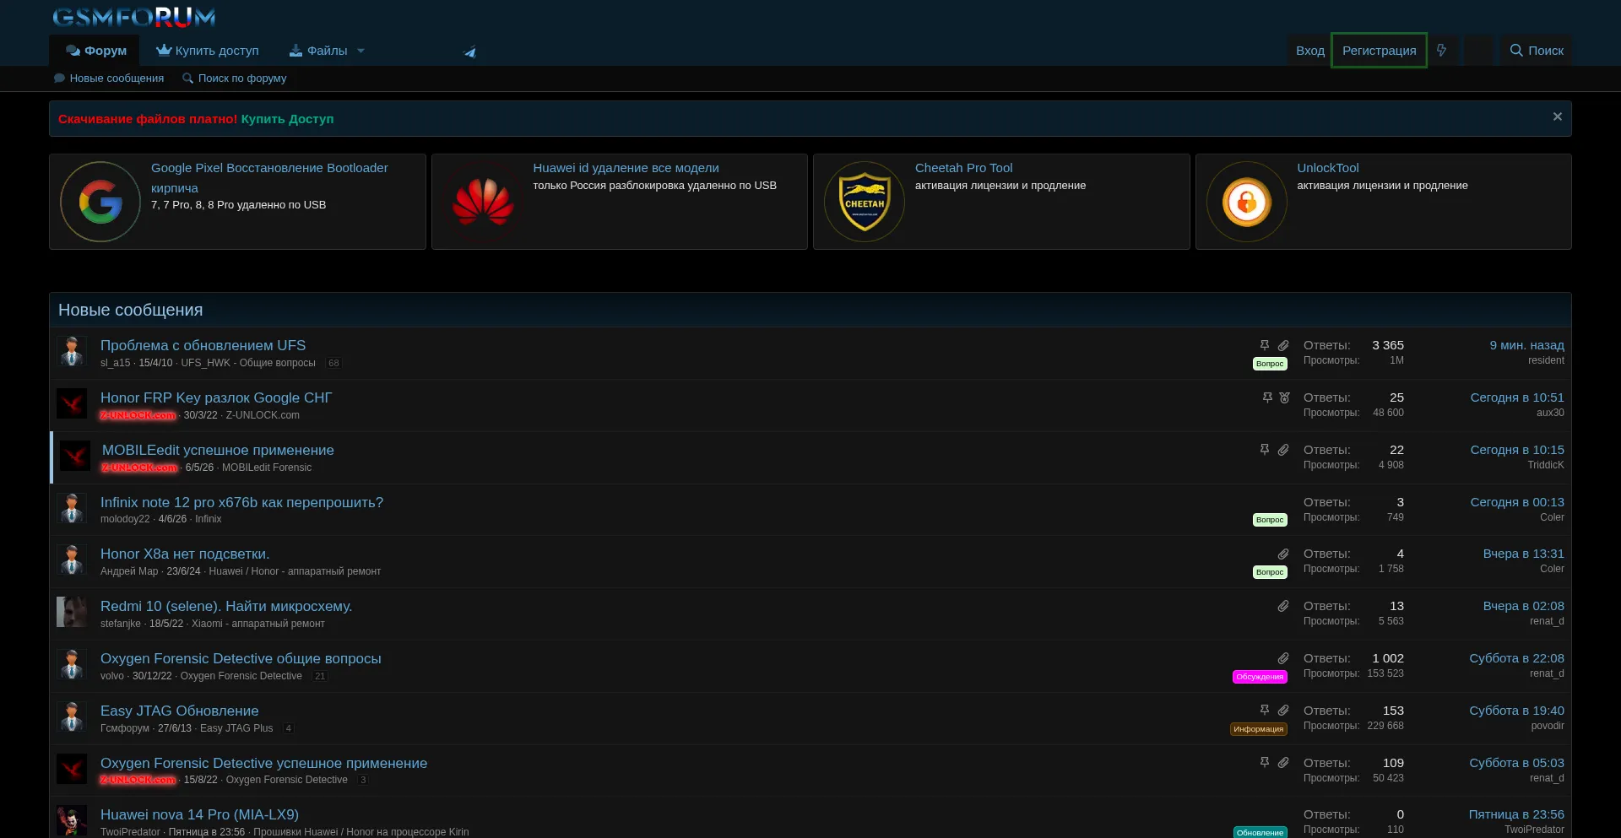Open molodoy22 avatar on Infinix thread
The height and width of the screenshot is (838, 1621).
[x=72, y=508]
